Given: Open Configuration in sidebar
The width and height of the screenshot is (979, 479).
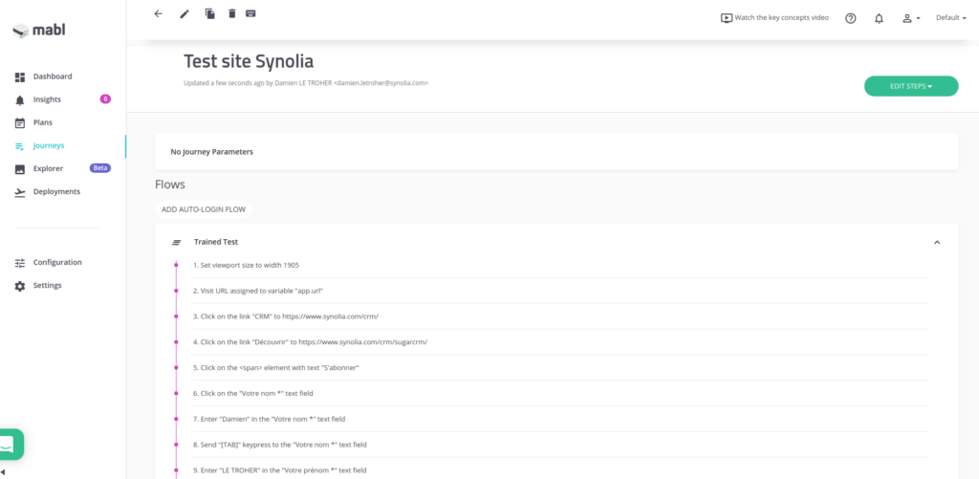Looking at the screenshot, I should tap(57, 262).
